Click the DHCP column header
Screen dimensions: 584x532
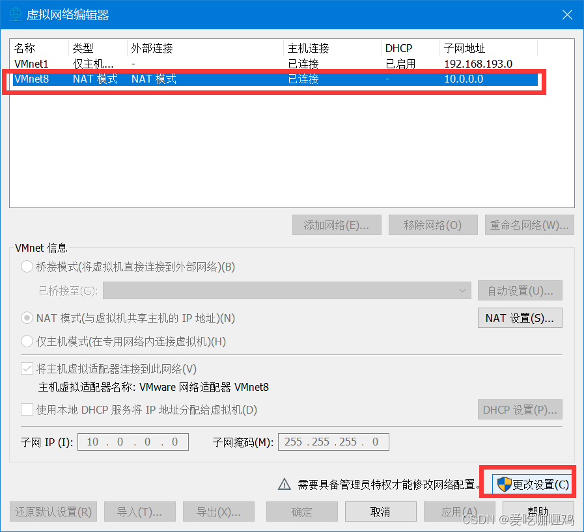tap(410, 48)
